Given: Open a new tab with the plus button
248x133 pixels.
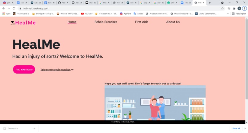Looking at the screenshot, I should tap(210, 3).
